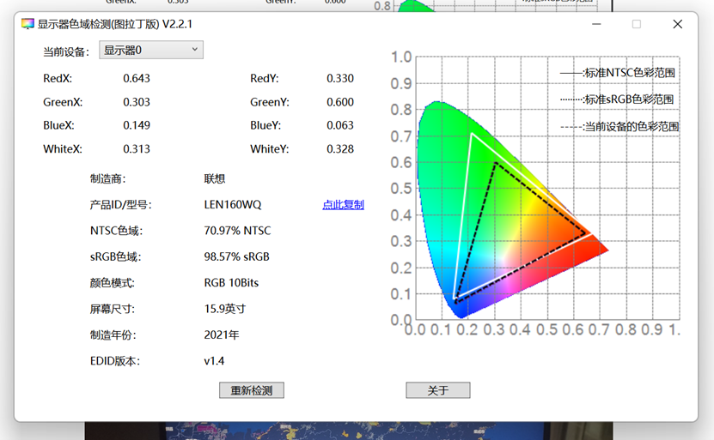714x440 pixels.
Task: Click the 98.57% sRGB gamut value
Action: [237, 256]
